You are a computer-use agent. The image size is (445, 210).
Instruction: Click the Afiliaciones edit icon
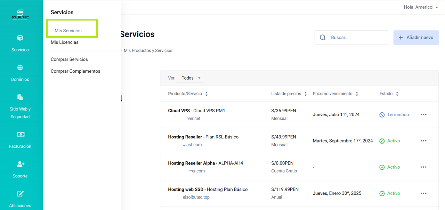[20, 194]
